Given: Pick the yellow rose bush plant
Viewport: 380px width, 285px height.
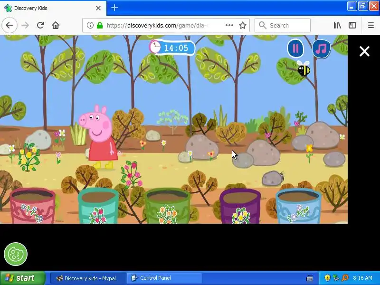Looking at the screenshot, I should coord(29,157).
